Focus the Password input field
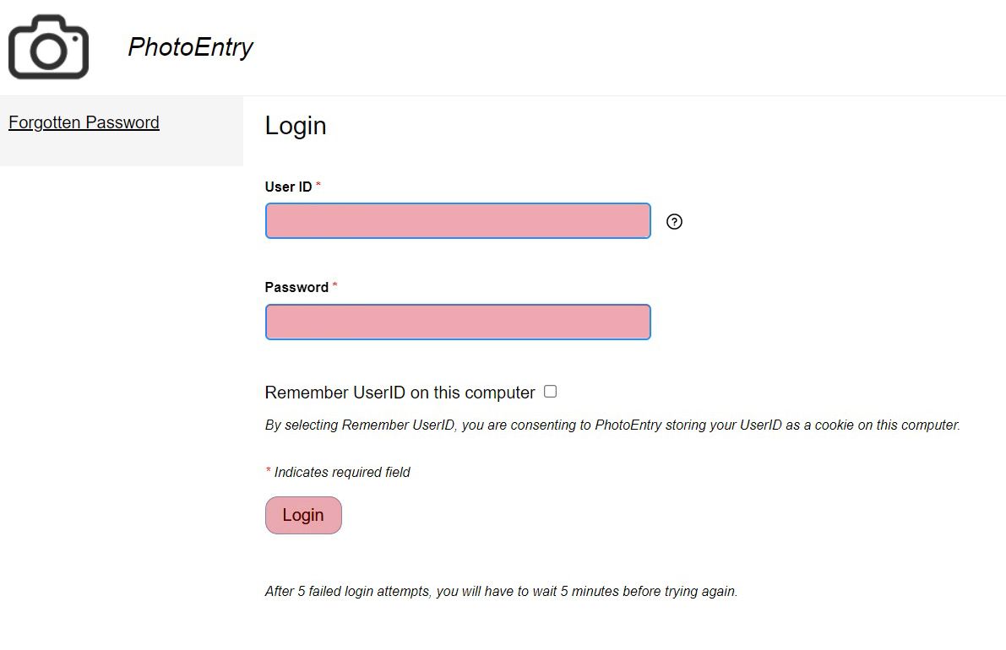The height and width of the screenshot is (650, 1006). pos(458,322)
